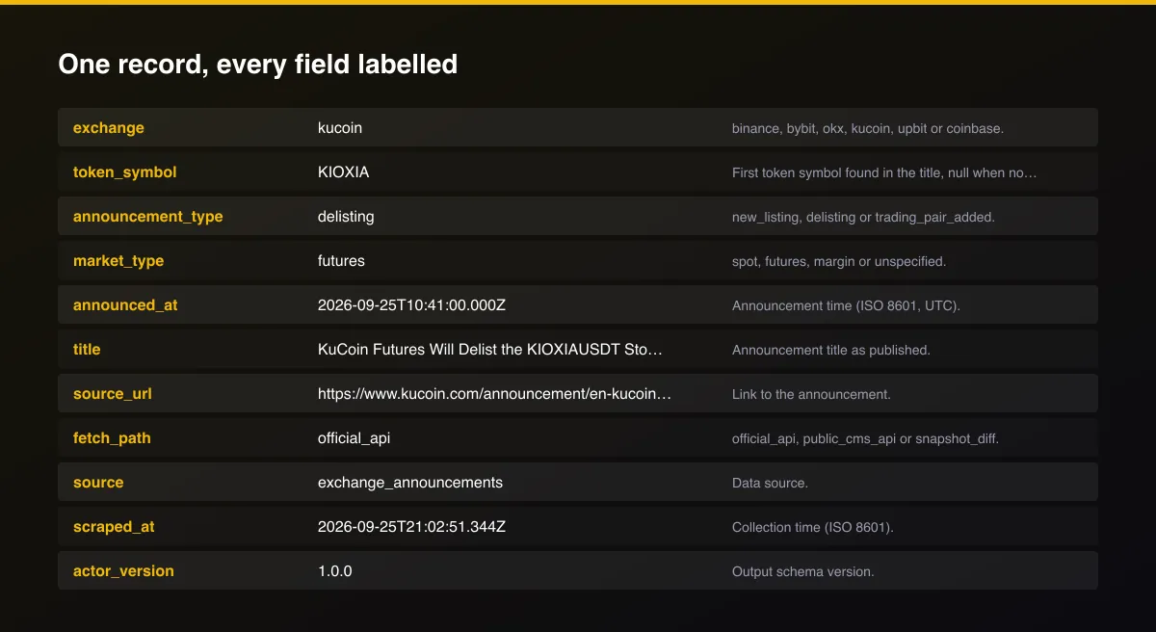Click the value 'delisting'
This screenshot has width=1156, height=632.
[x=346, y=217]
